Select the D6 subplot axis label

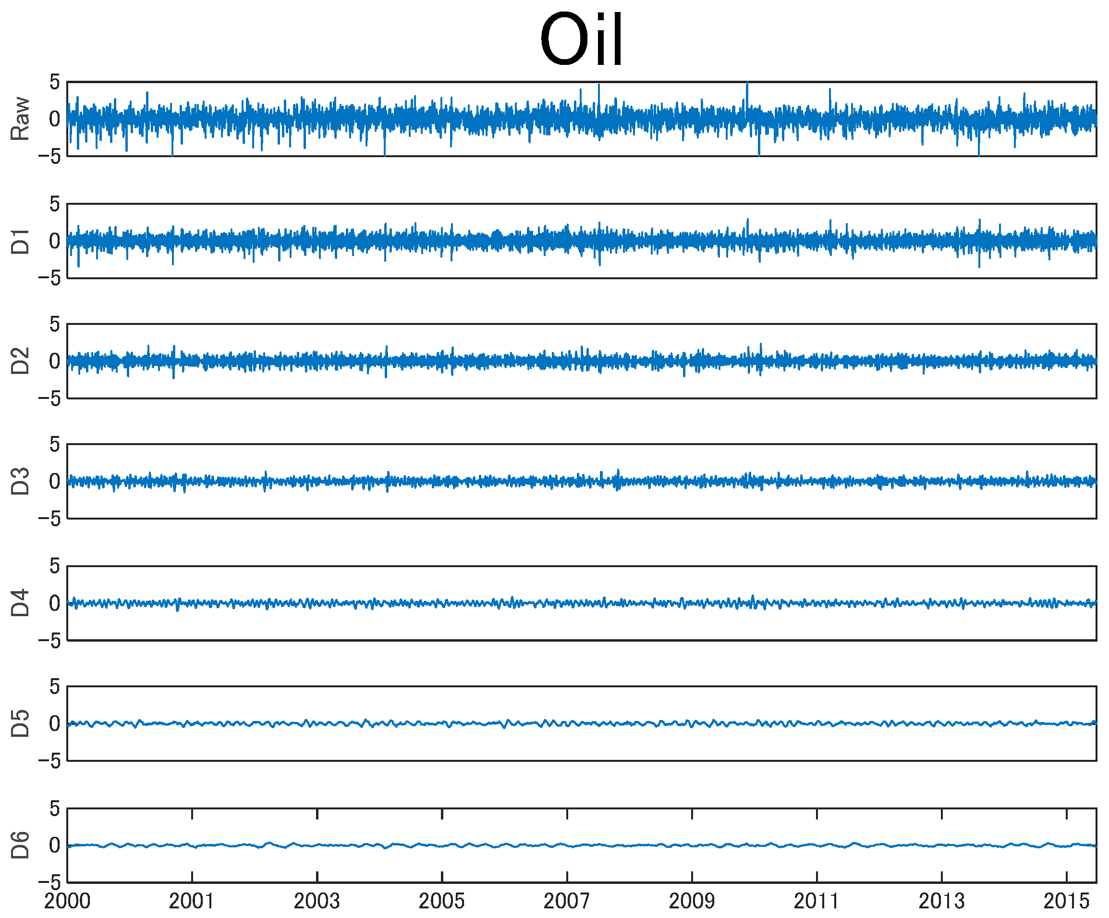pos(20,845)
